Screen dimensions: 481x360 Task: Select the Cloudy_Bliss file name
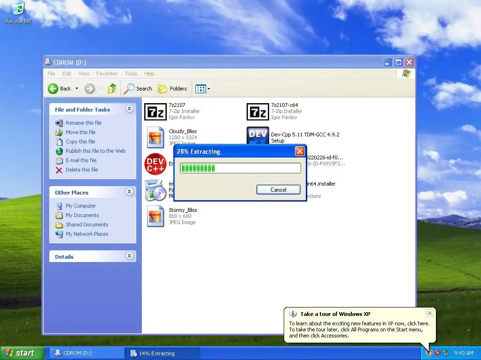(x=183, y=131)
